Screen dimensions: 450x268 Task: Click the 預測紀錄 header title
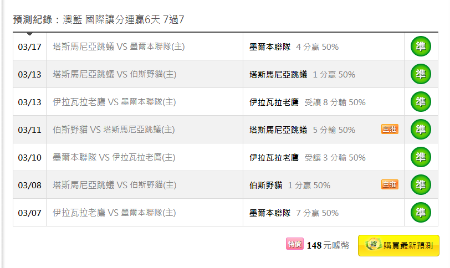(x=33, y=19)
